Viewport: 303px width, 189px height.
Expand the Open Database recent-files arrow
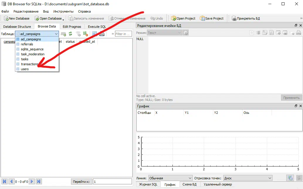(63, 19)
